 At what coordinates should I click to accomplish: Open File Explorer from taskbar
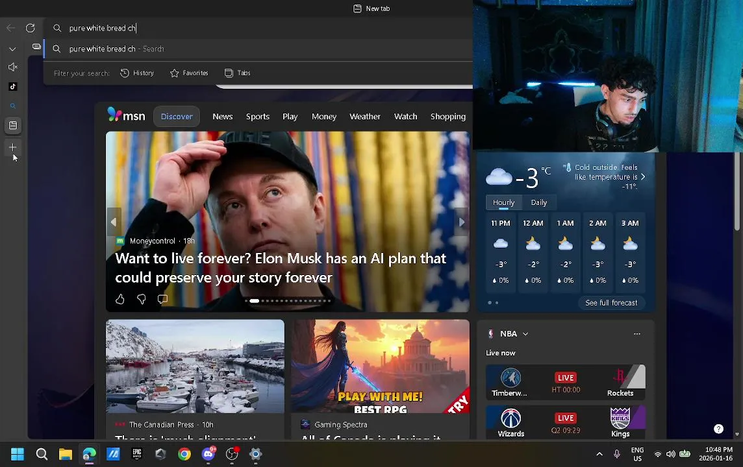pyautogui.click(x=66, y=454)
